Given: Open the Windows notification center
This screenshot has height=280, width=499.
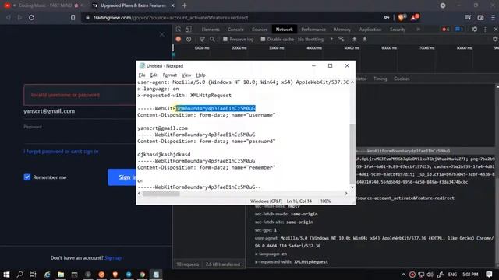Looking at the screenshot, I should tap(489, 275).
